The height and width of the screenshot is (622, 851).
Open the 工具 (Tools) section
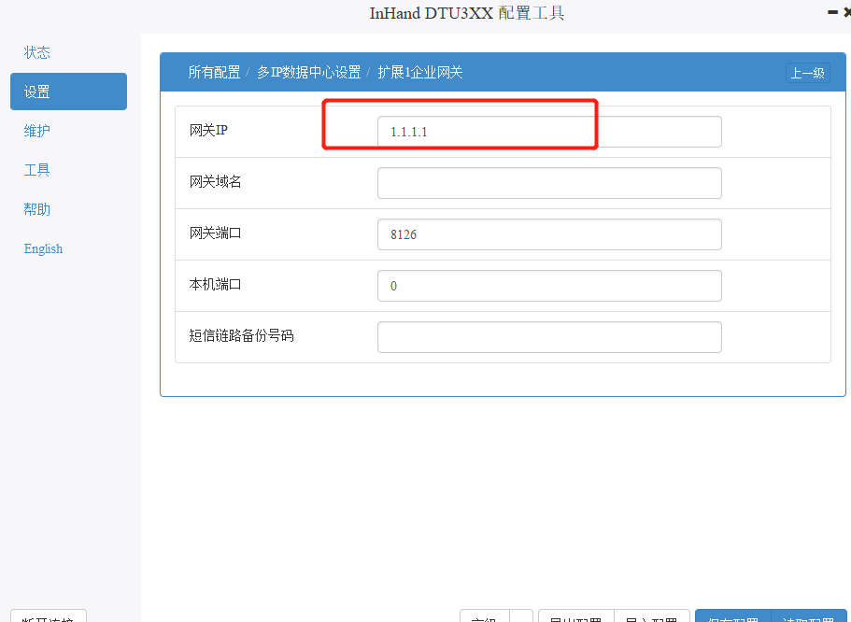[36, 170]
